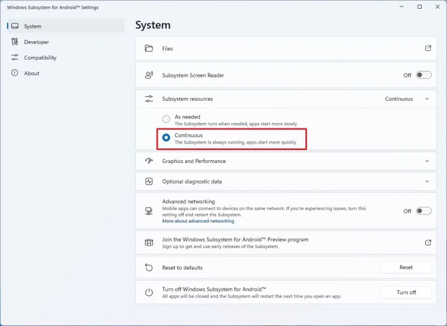Click the power icon next to Turn off setting

click(x=149, y=292)
